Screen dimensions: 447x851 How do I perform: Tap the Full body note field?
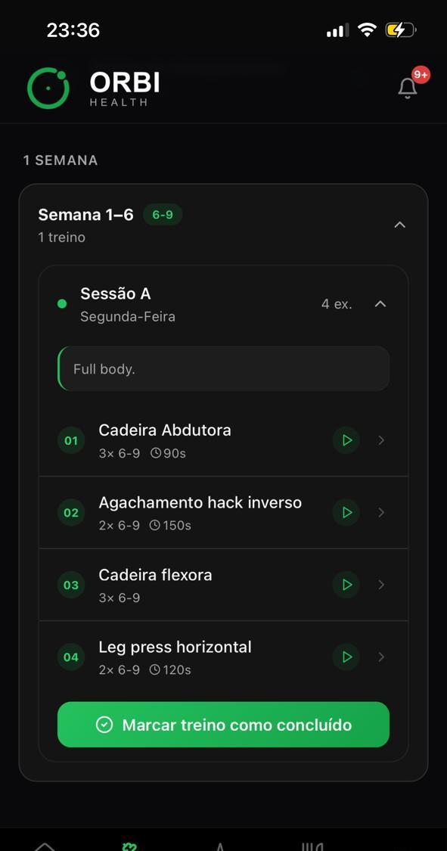click(x=224, y=368)
